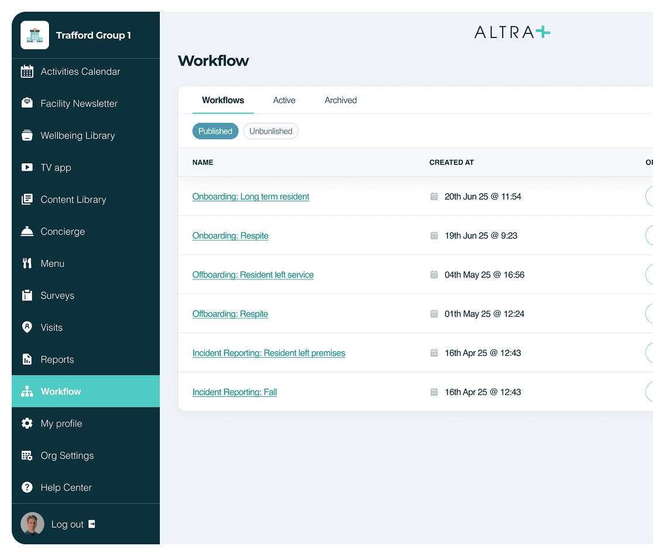
Task: Open the Activities Calendar icon in sidebar
Action: [x=27, y=71]
